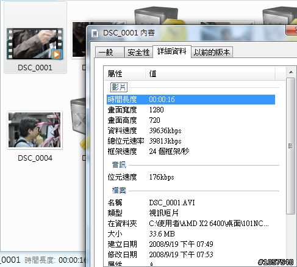This screenshot has width=297, height=267.
Task: Click the 屬性 column header
Action: (125, 74)
